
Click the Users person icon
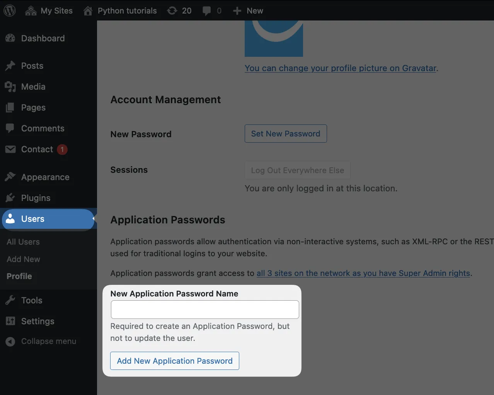(x=10, y=219)
